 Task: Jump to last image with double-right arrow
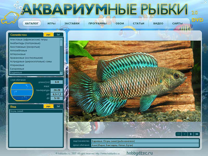197,134
